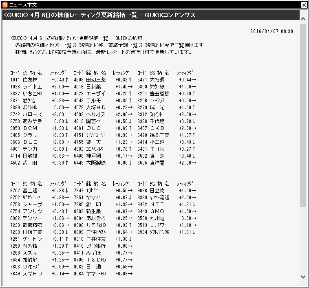Select row 4661 OLC
Screen dimensions: 309x288
tap(103, 128)
